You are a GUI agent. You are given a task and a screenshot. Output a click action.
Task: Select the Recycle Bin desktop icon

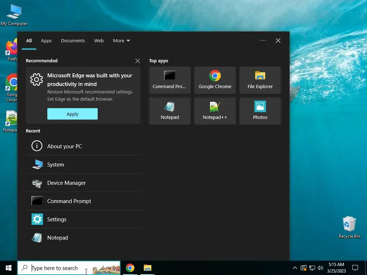pos(349,227)
